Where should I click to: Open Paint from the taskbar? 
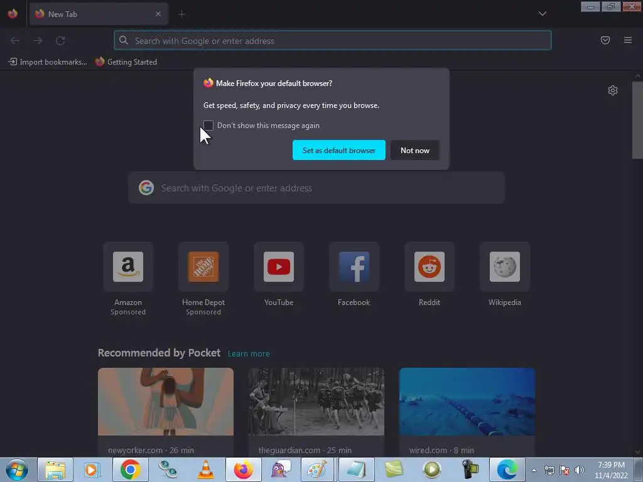[318, 469]
